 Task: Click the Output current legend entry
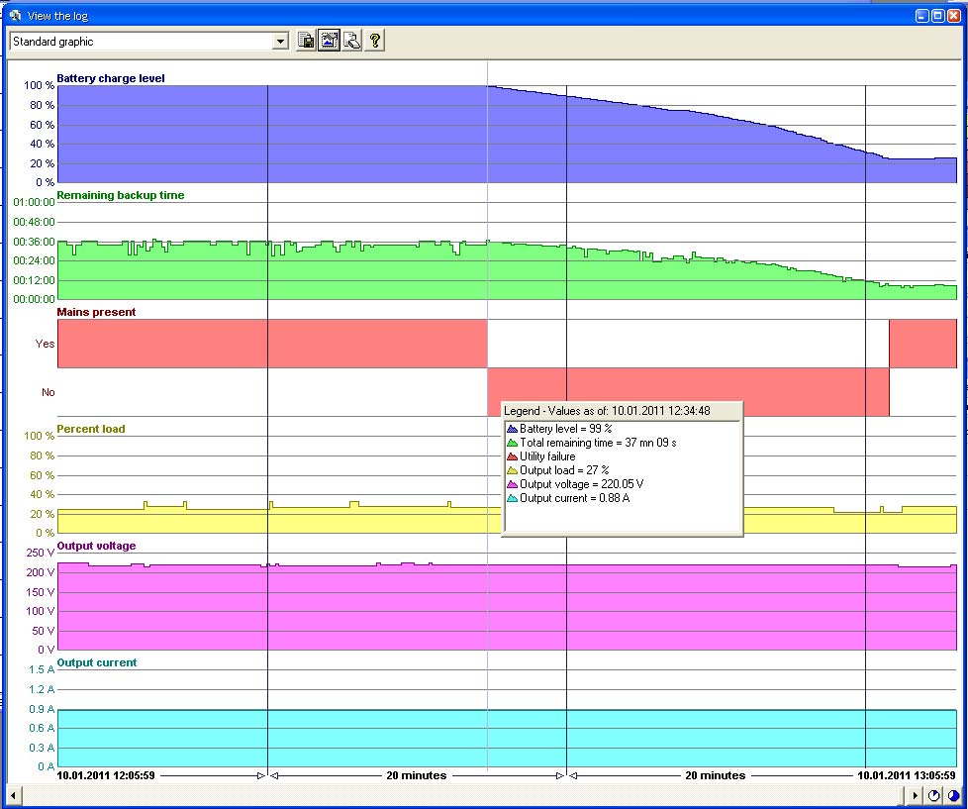(574, 498)
